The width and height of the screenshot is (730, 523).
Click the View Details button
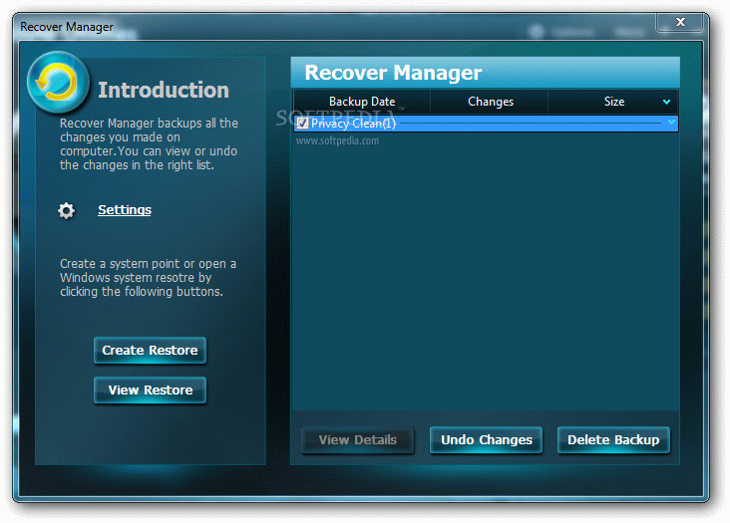(358, 439)
